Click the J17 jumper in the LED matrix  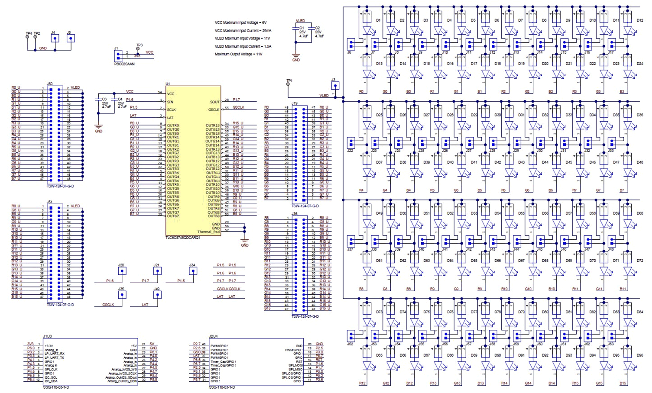(x=612, y=44)
